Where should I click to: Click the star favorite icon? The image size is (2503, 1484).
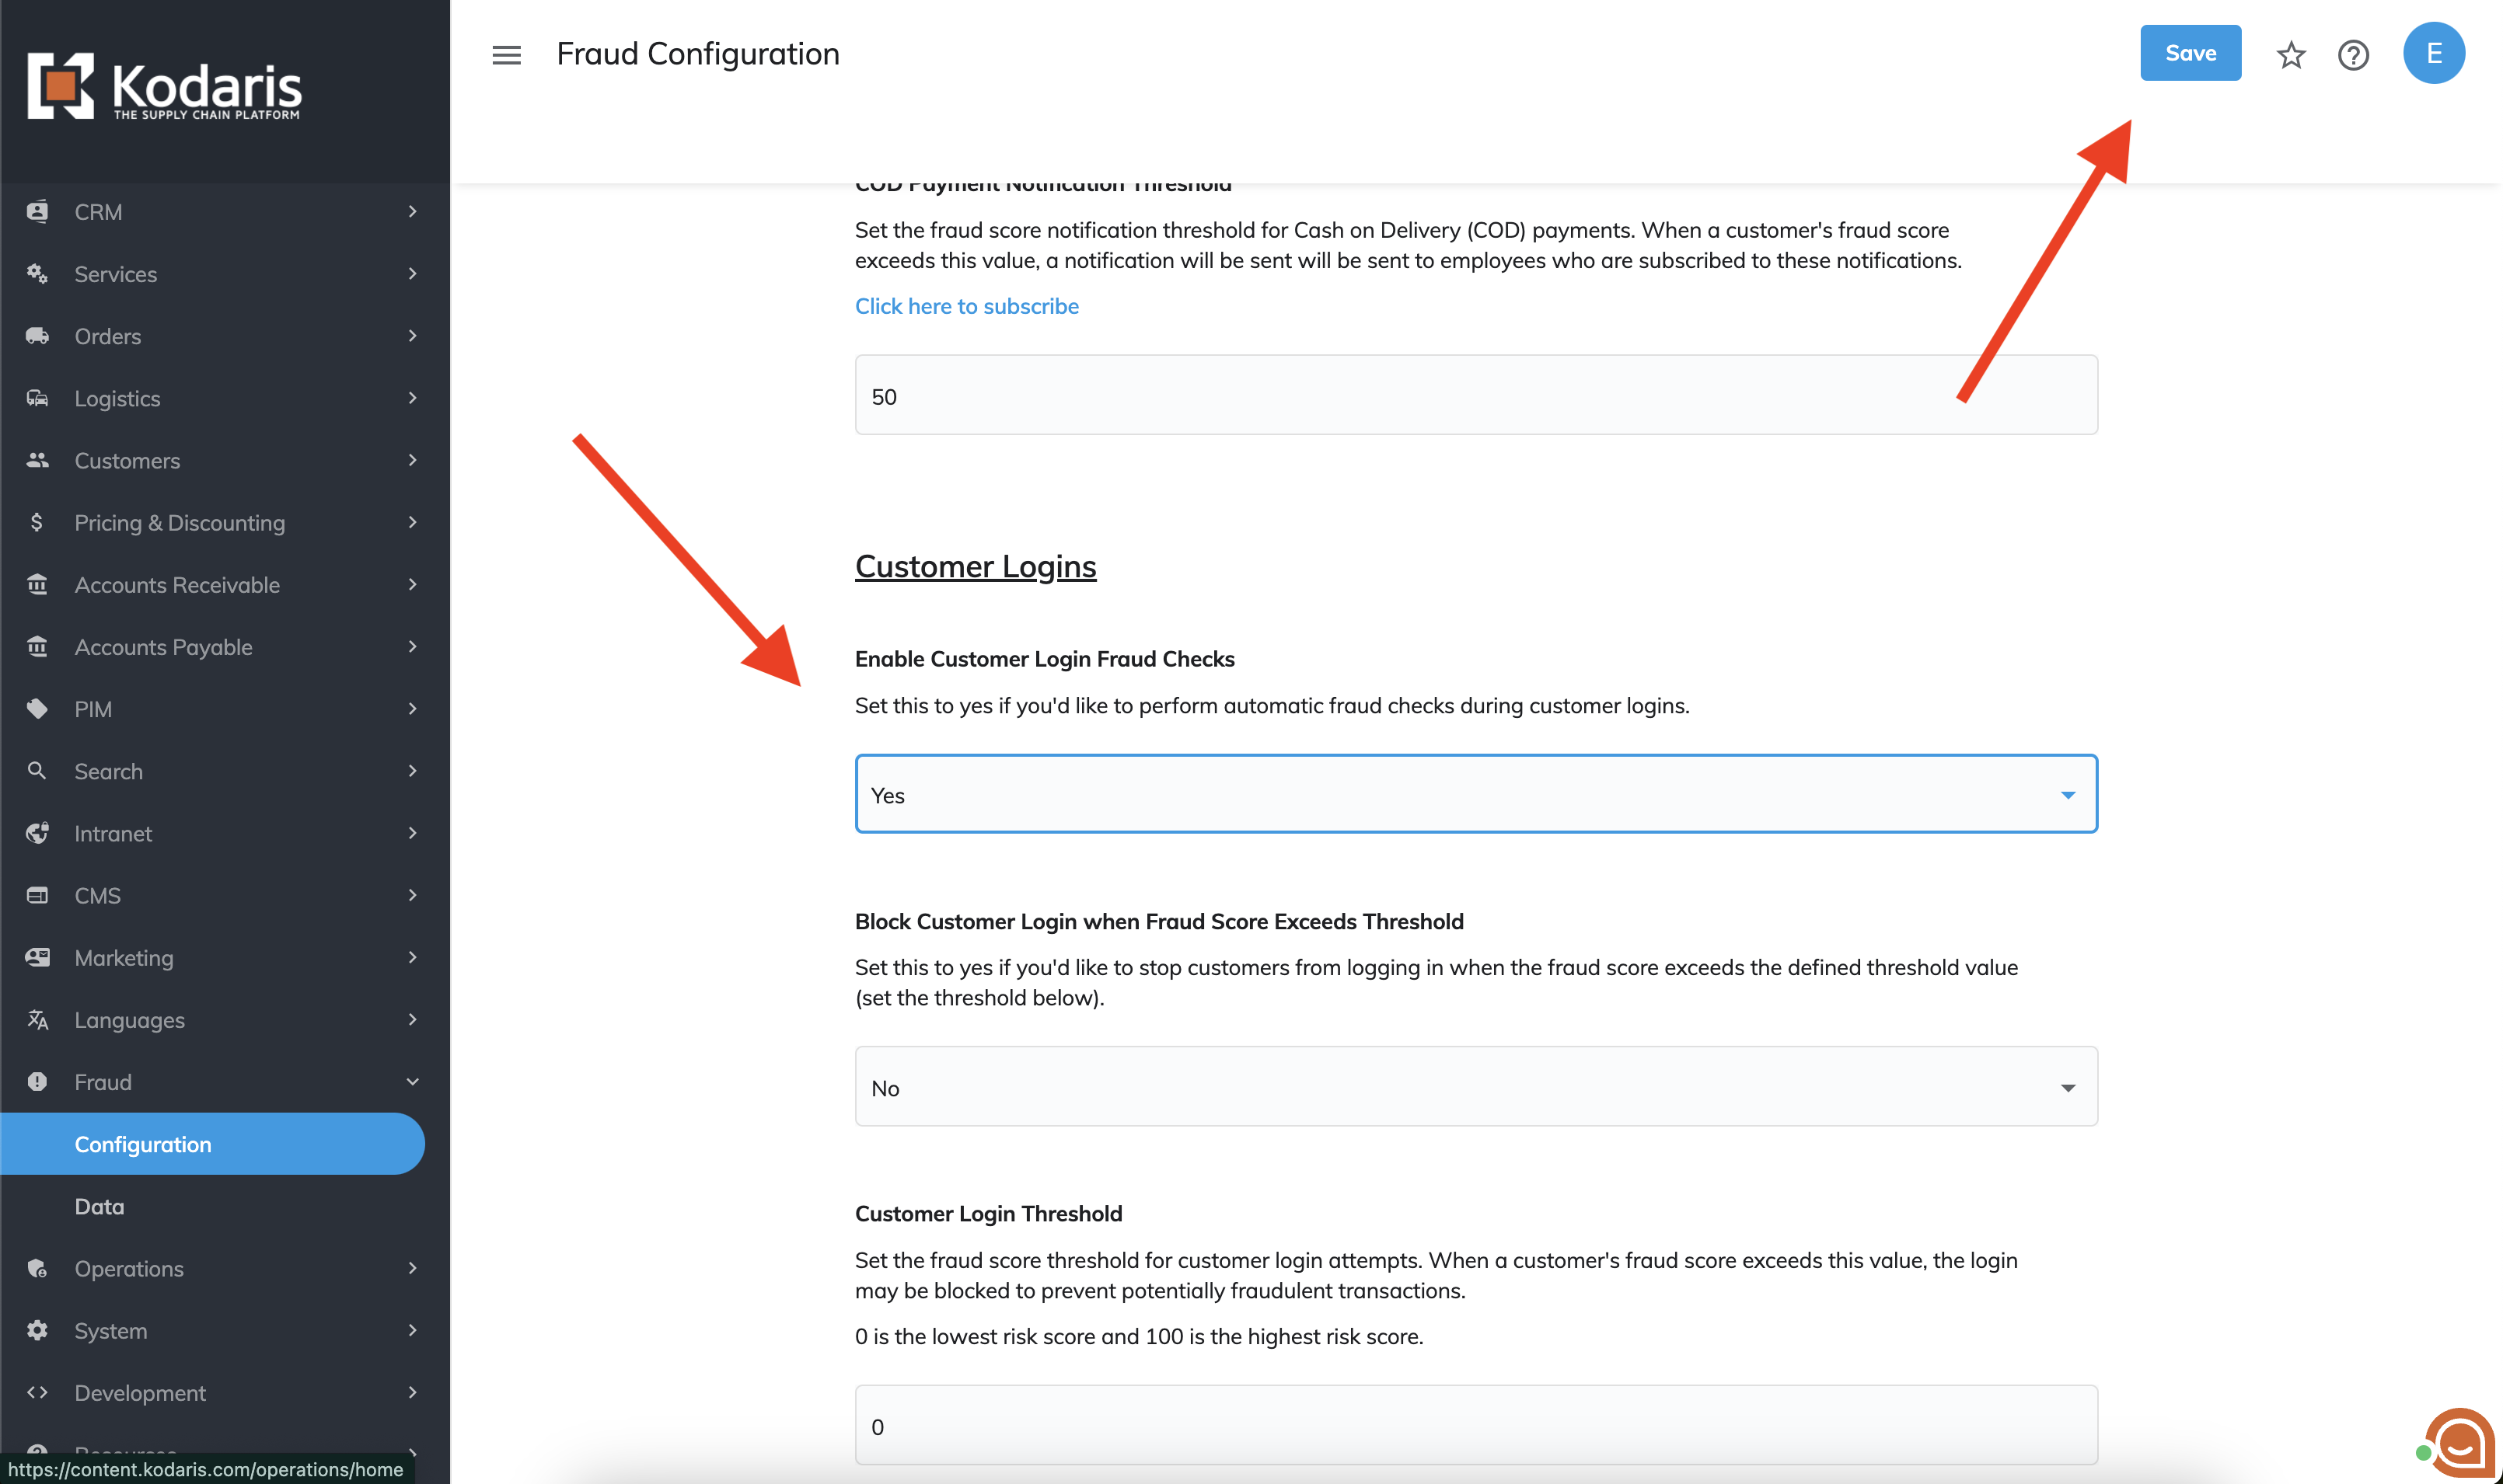2290,55
